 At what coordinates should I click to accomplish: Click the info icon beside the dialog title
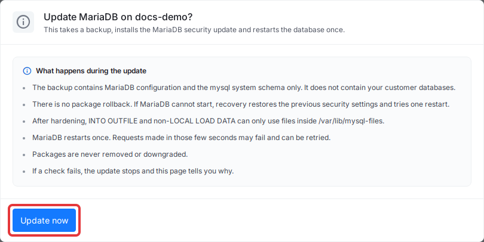(23, 22)
